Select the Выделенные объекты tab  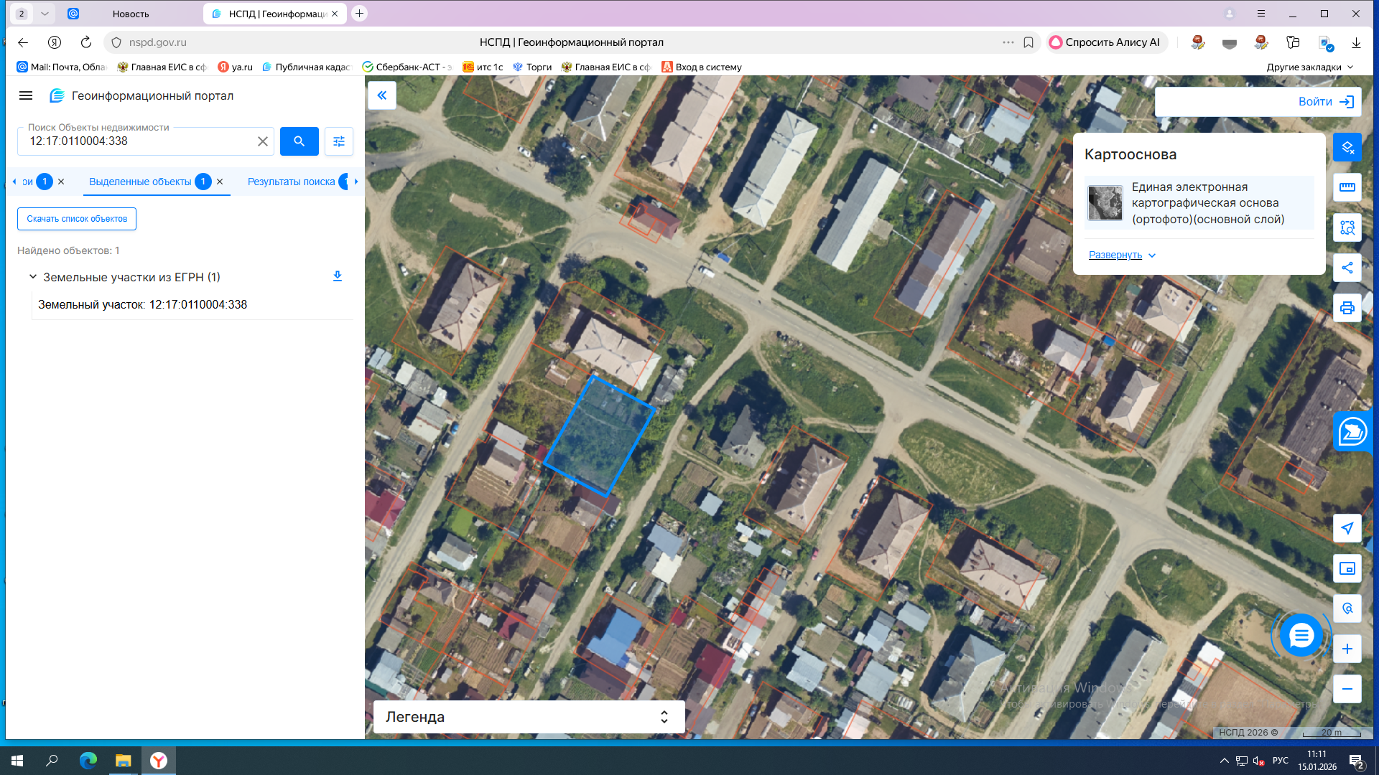(x=140, y=182)
